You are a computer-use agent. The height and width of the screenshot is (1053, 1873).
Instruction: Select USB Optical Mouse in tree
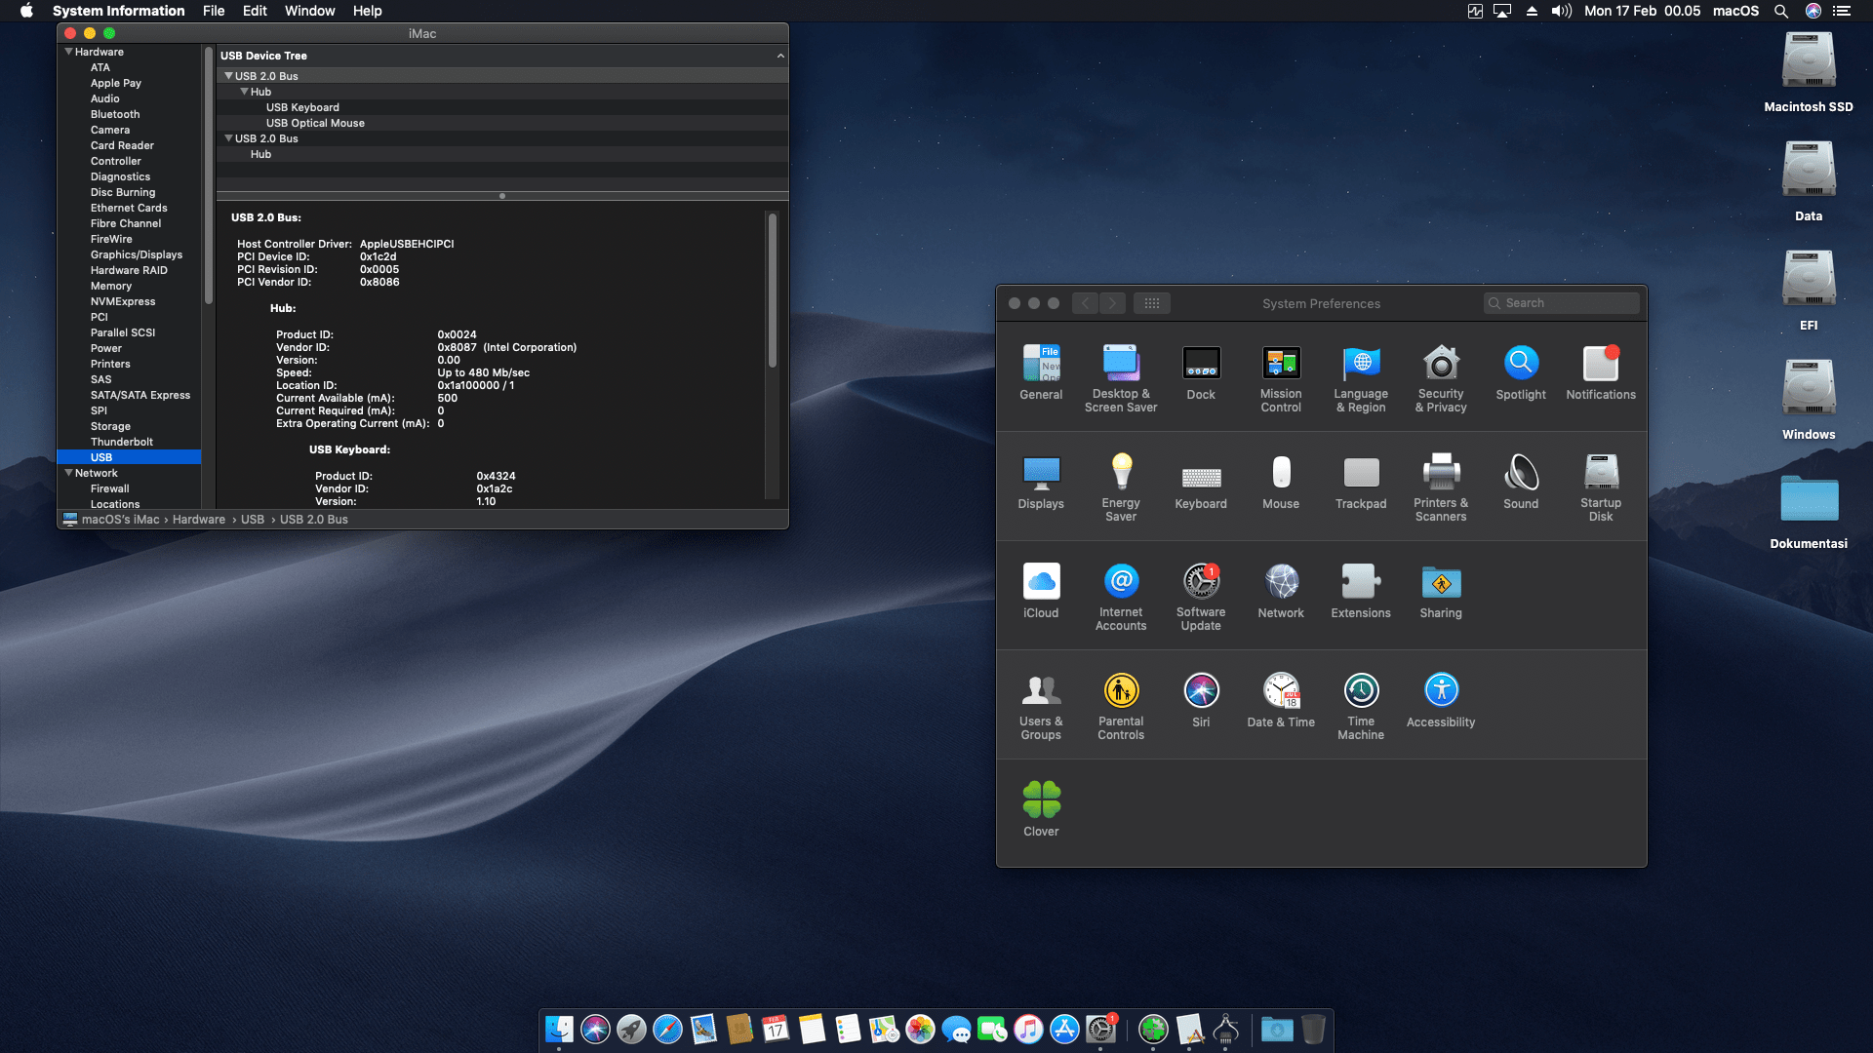coord(315,123)
